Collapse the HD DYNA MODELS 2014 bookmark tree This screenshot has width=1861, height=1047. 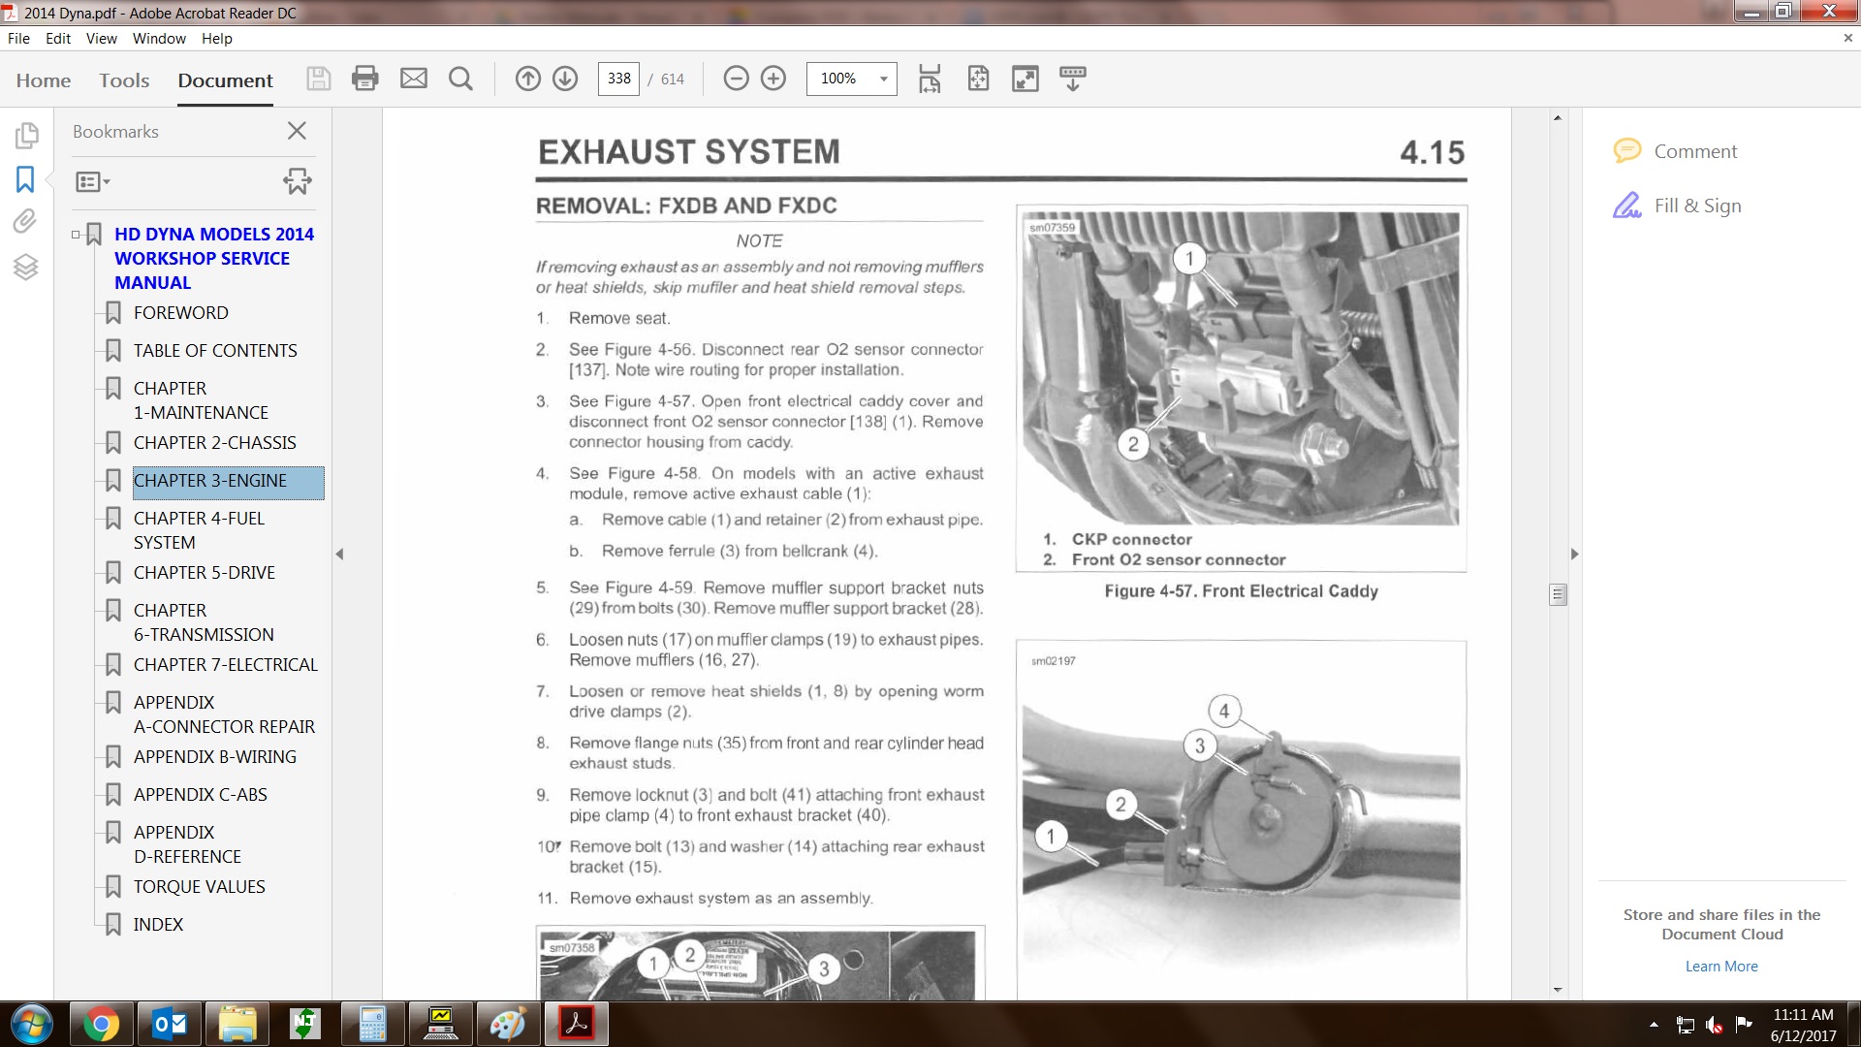pyautogui.click(x=76, y=235)
